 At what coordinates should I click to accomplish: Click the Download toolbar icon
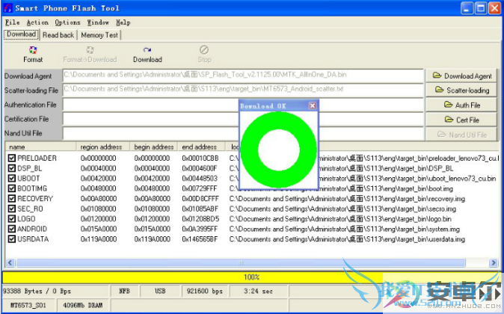147,54
